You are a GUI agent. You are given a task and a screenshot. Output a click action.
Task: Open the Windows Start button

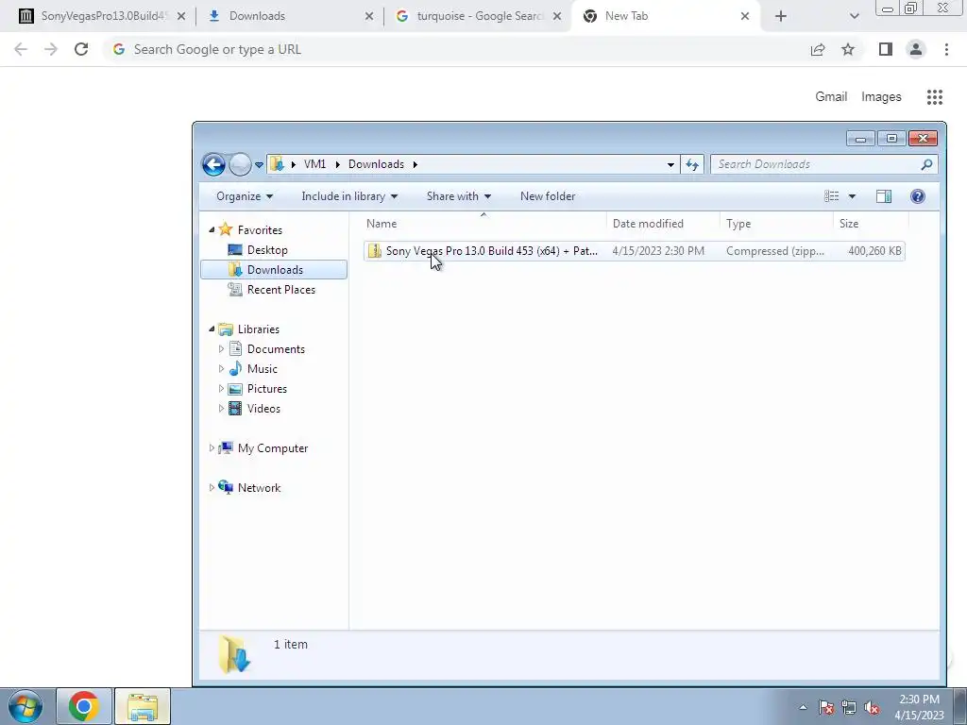(x=25, y=706)
